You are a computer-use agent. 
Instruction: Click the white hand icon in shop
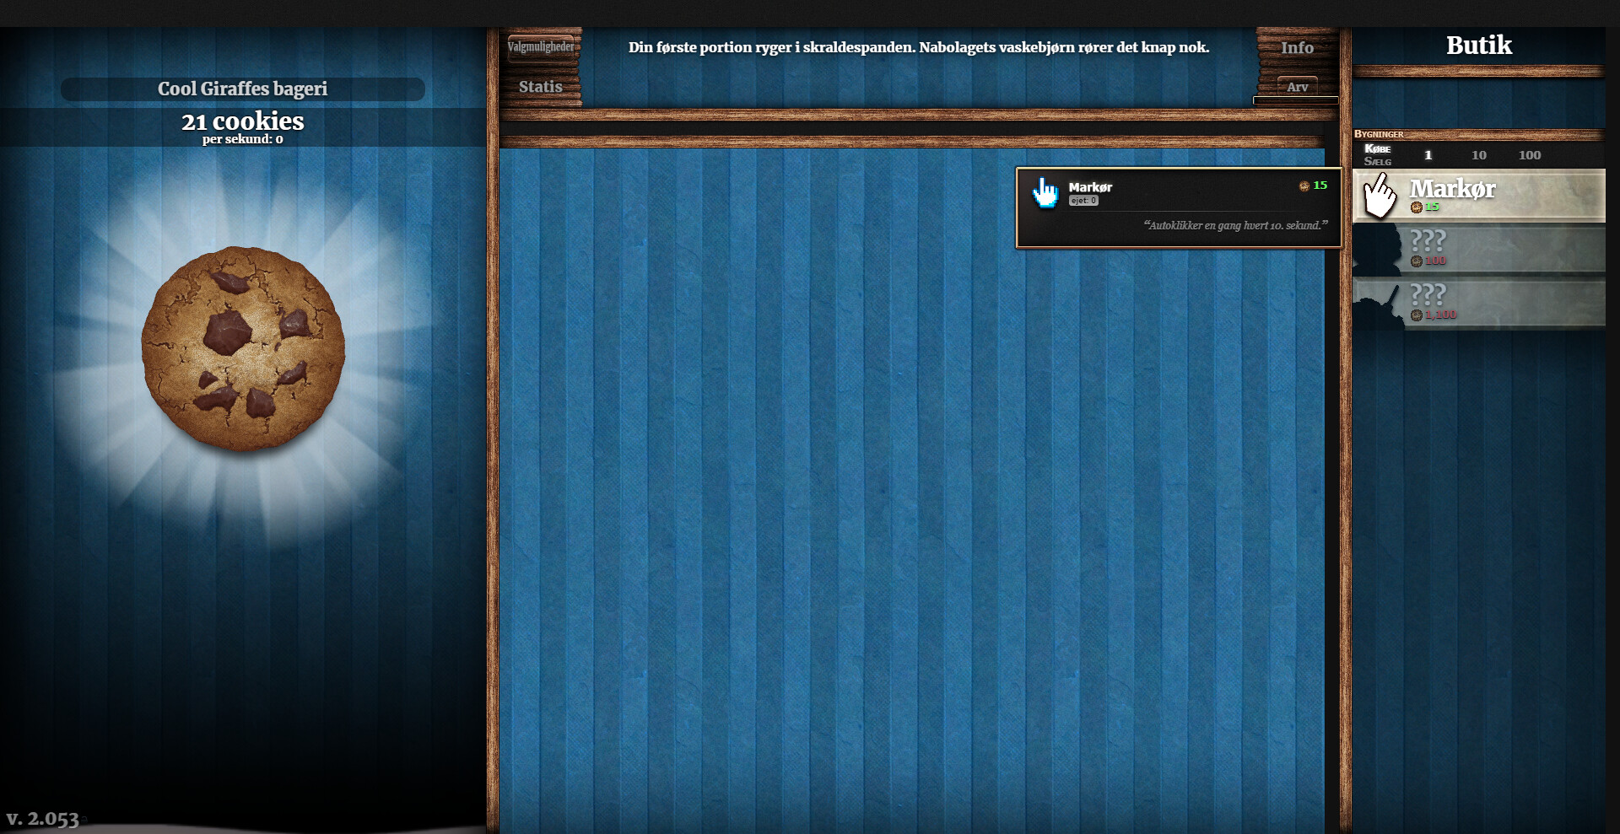(1380, 196)
